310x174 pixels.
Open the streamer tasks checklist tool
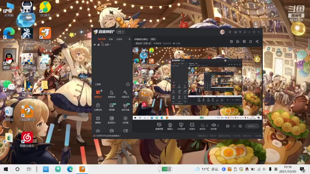coord(98,107)
